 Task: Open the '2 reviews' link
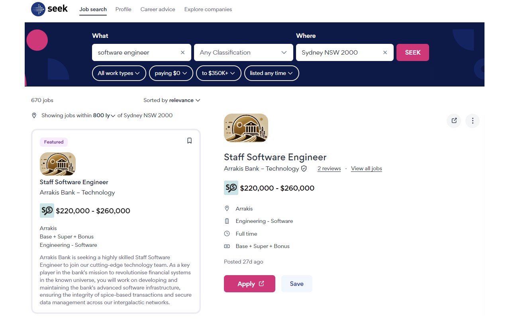(329, 169)
